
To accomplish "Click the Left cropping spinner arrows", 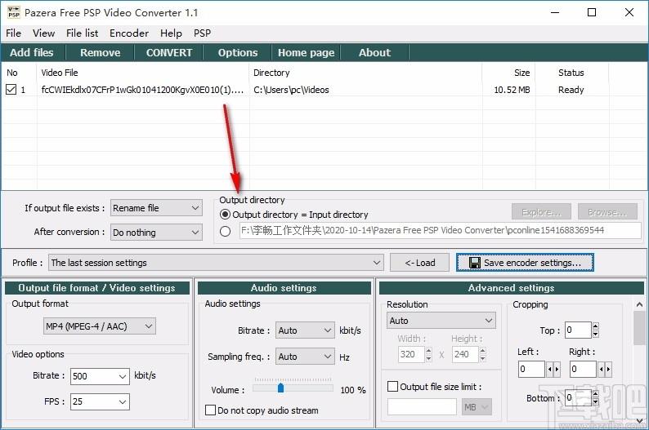I will pyautogui.click(x=553, y=369).
